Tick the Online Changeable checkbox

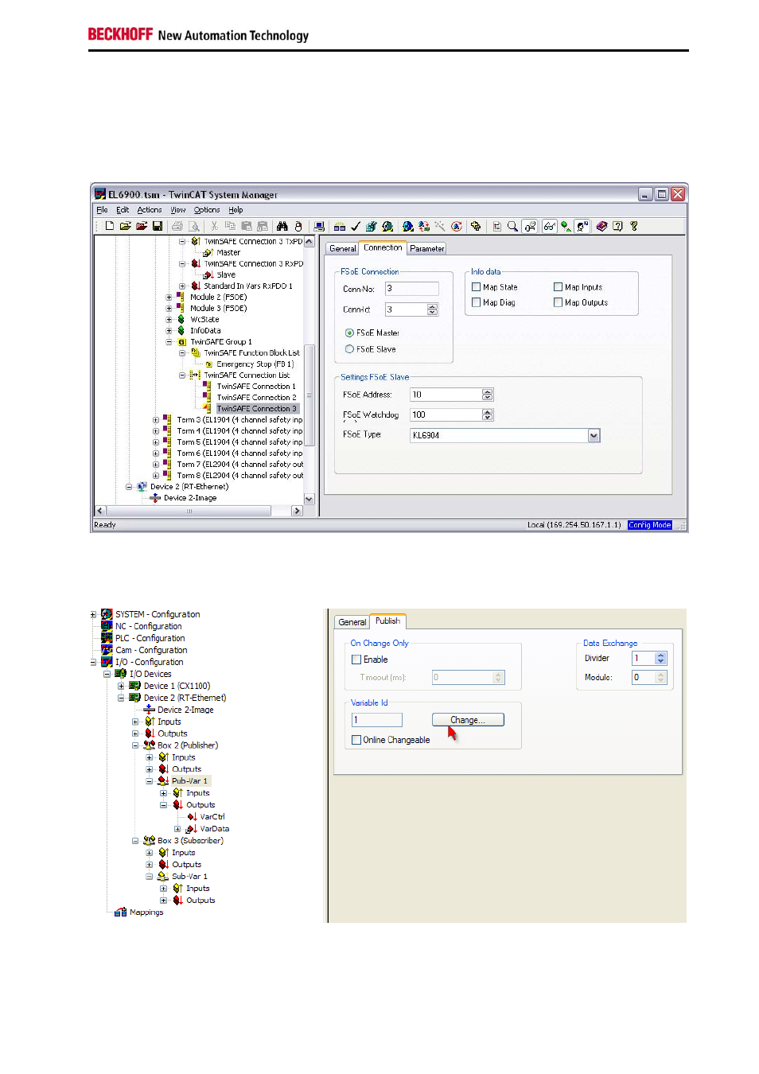pos(356,740)
